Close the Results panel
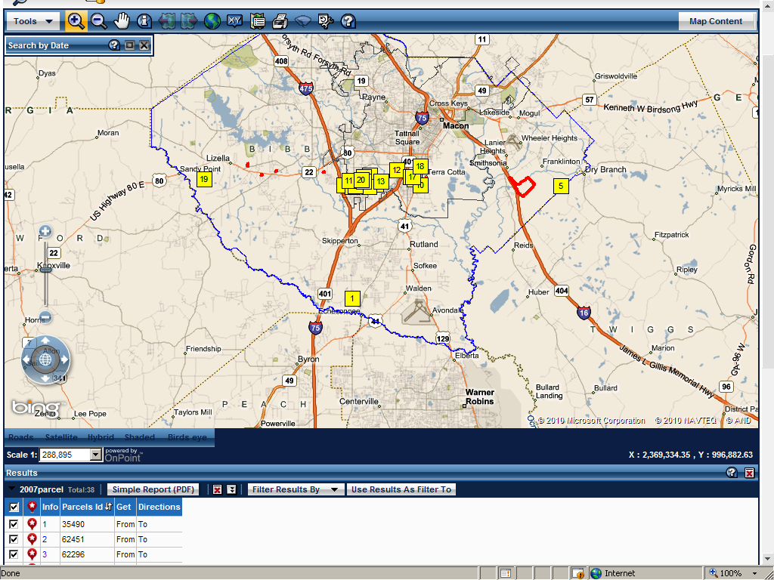Image resolution: width=774 pixels, height=580 pixels. click(749, 473)
